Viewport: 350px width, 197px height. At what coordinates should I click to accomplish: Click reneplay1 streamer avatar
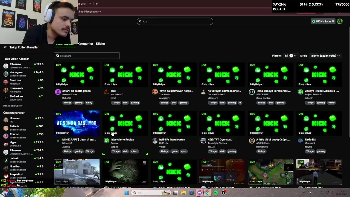coord(155,92)
